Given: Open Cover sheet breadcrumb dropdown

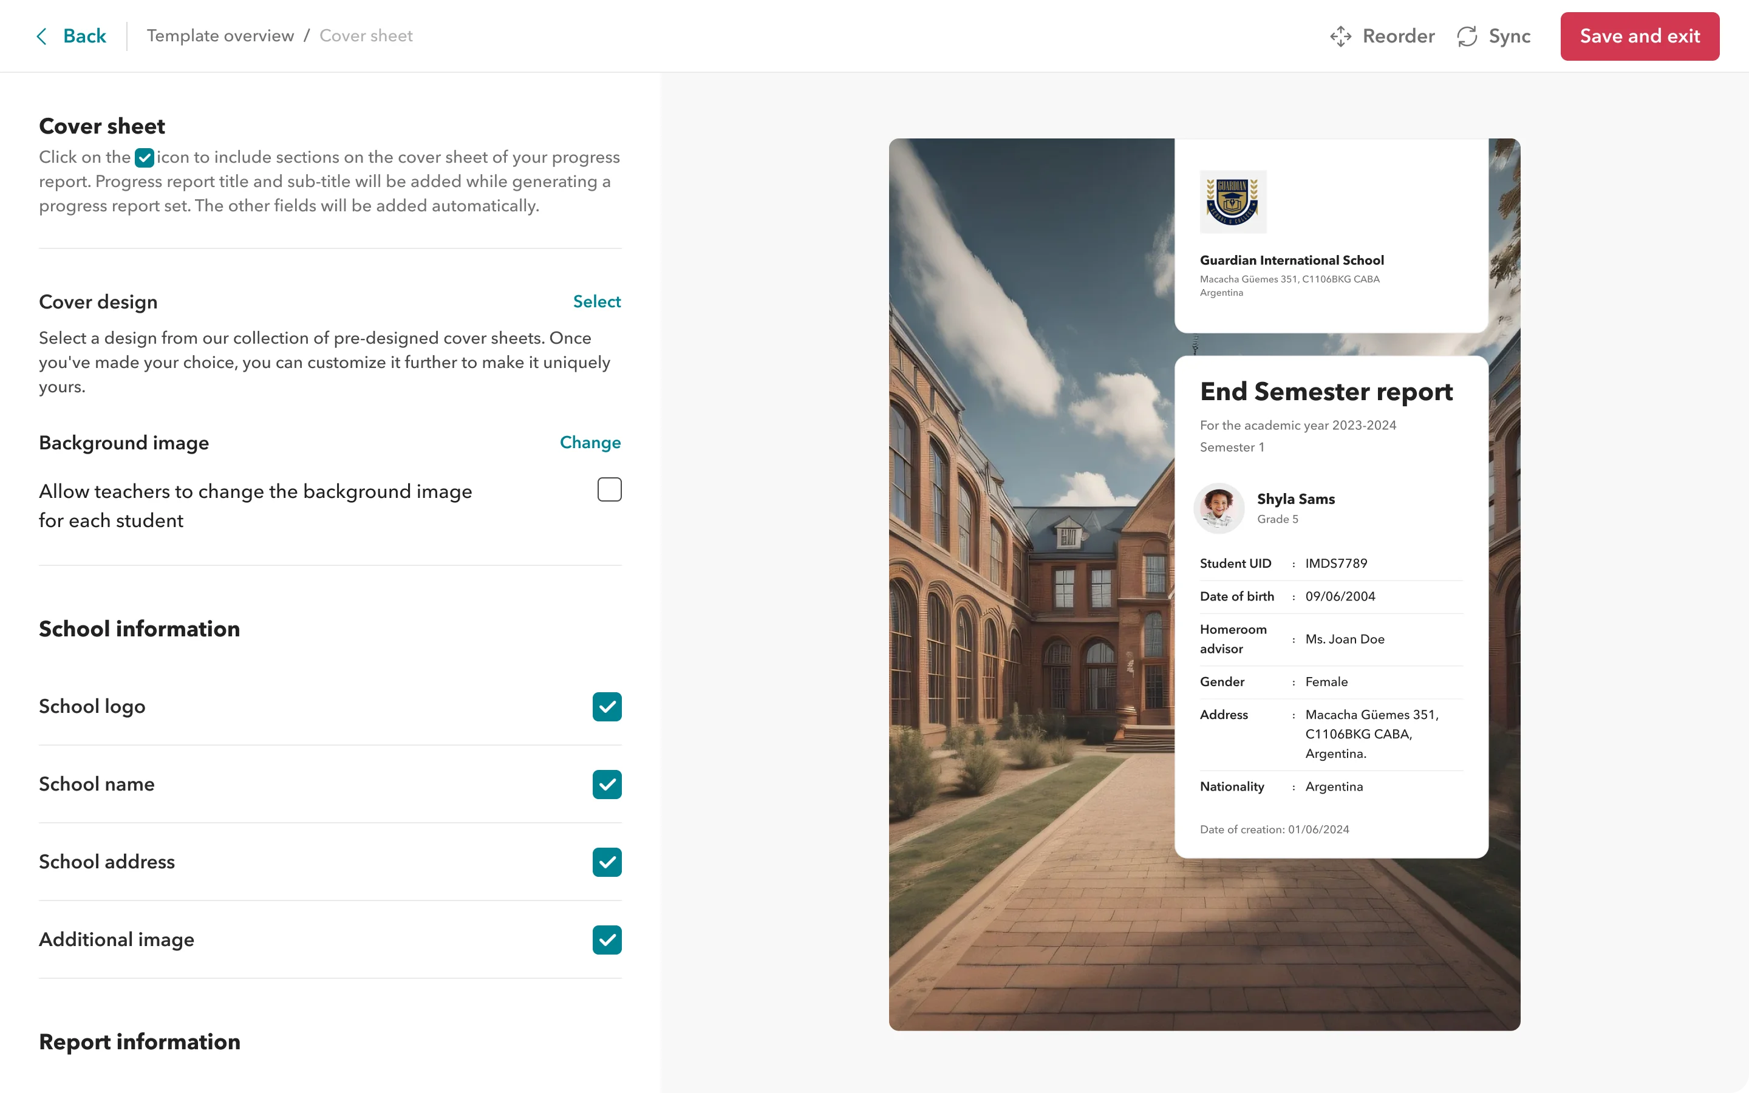Looking at the screenshot, I should 365,35.
